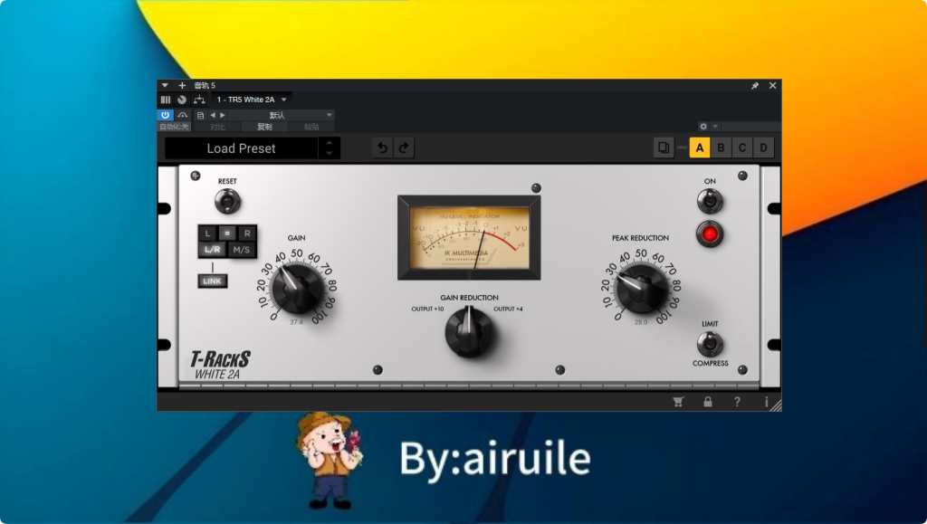The image size is (927, 524).
Task: Flip the ON power toggle switch
Action: click(x=710, y=201)
